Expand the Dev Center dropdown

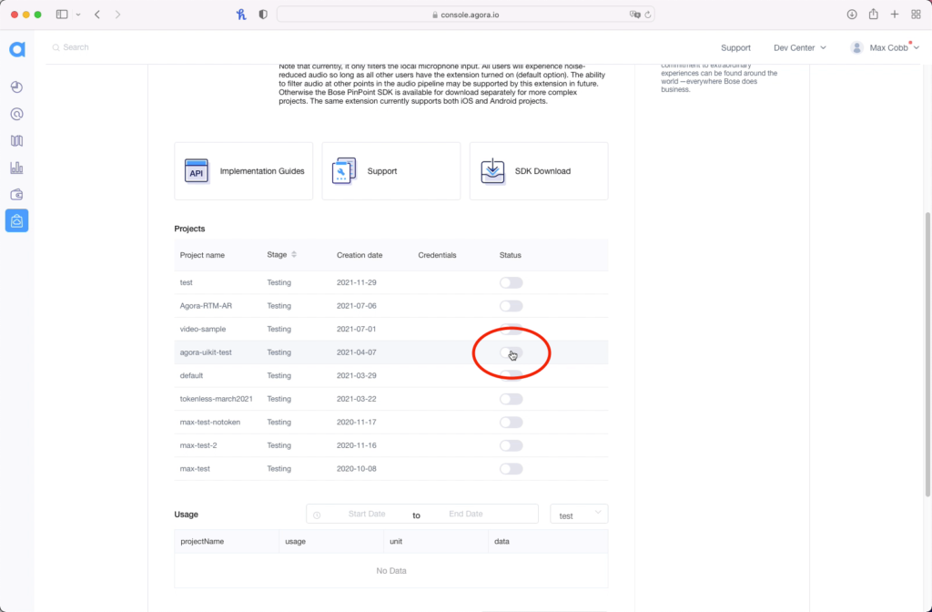point(799,47)
